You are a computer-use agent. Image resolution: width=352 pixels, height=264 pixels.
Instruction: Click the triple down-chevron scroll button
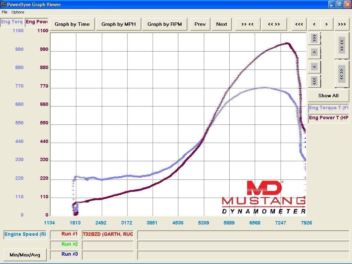314,81
